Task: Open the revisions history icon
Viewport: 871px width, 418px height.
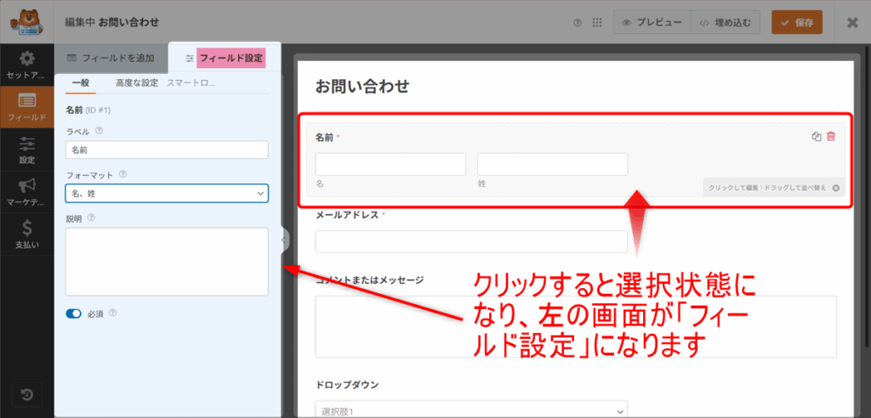Action: click(26, 395)
